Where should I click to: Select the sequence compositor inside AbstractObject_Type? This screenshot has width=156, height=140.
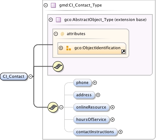pos(58,66)
